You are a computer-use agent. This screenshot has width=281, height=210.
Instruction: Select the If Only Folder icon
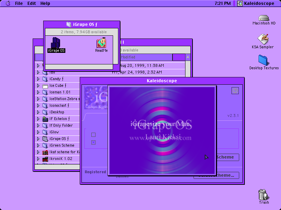click(45, 125)
